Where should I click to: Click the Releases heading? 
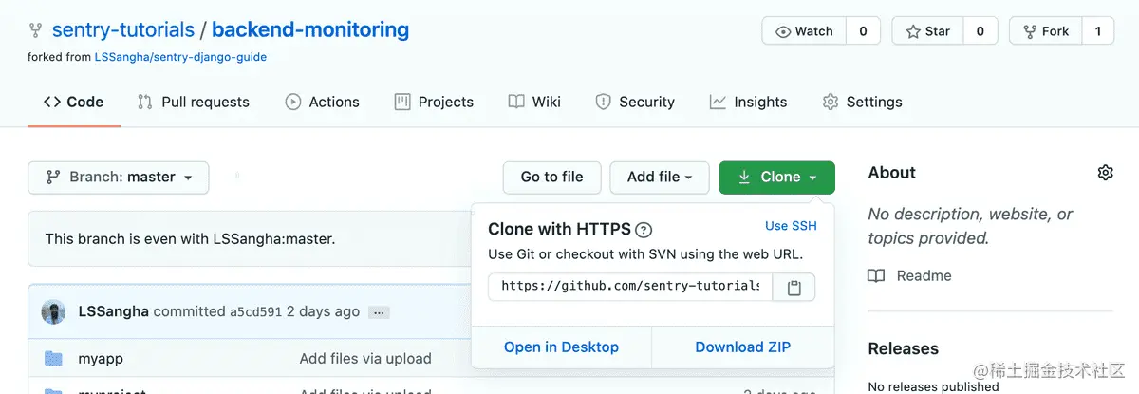coord(904,348)
